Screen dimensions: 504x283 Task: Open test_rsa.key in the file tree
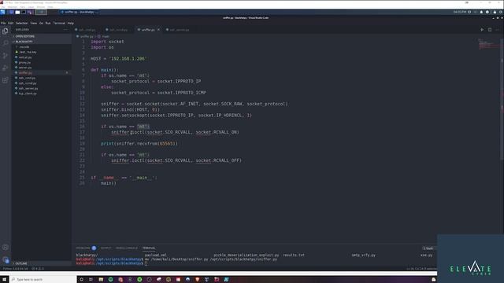(28, 52)
